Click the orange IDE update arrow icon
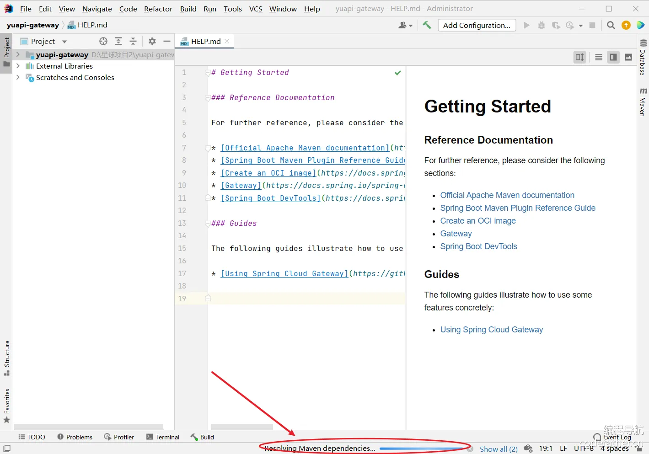This screenshot has width=649, height=454. [626, 25]
